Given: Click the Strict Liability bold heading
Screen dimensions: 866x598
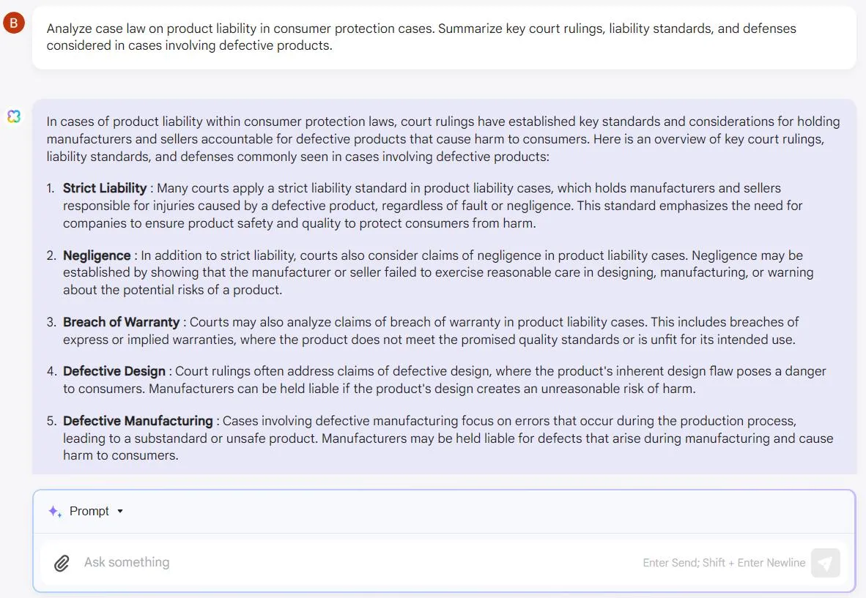Looking at the screenshot, I should coord(105,188).
